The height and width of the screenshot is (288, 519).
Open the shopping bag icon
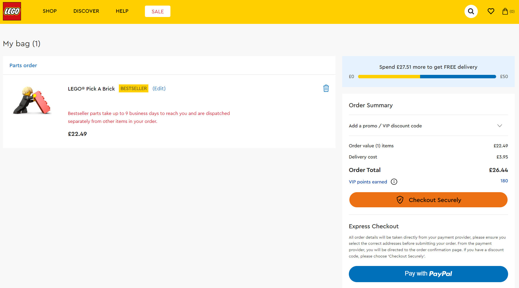click(x=505, y=11)
